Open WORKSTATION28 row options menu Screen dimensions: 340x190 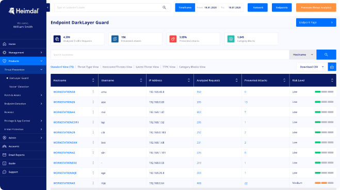coord(93,102)
